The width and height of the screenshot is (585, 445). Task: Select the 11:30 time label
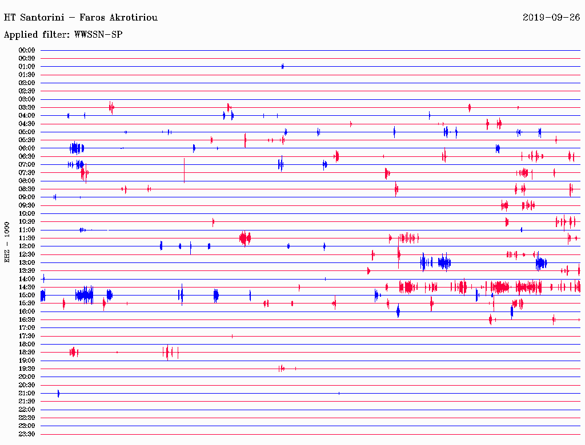(27, 238)
